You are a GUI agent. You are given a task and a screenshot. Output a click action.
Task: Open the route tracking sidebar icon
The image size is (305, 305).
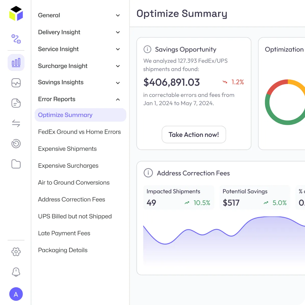(16, 39)
